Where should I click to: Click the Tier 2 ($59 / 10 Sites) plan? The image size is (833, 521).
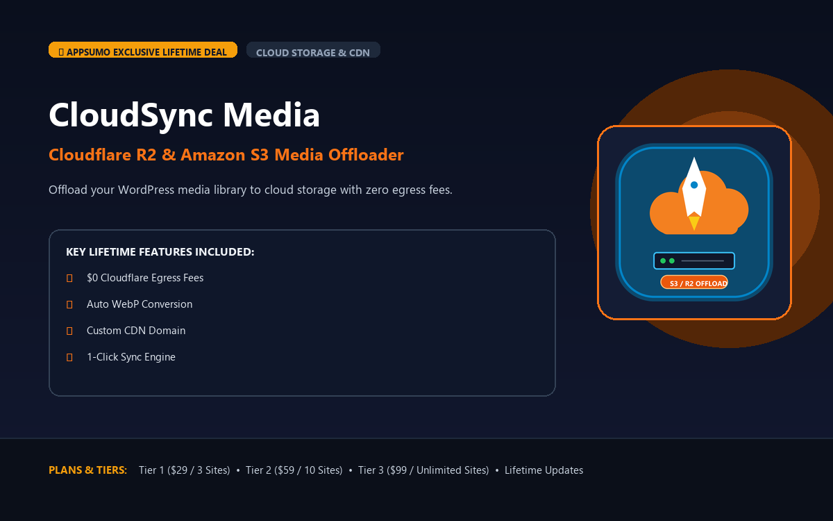(x=294, y=470)
